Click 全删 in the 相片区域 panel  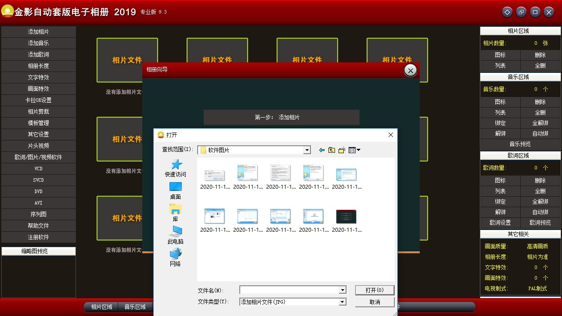tap(540, 65)
